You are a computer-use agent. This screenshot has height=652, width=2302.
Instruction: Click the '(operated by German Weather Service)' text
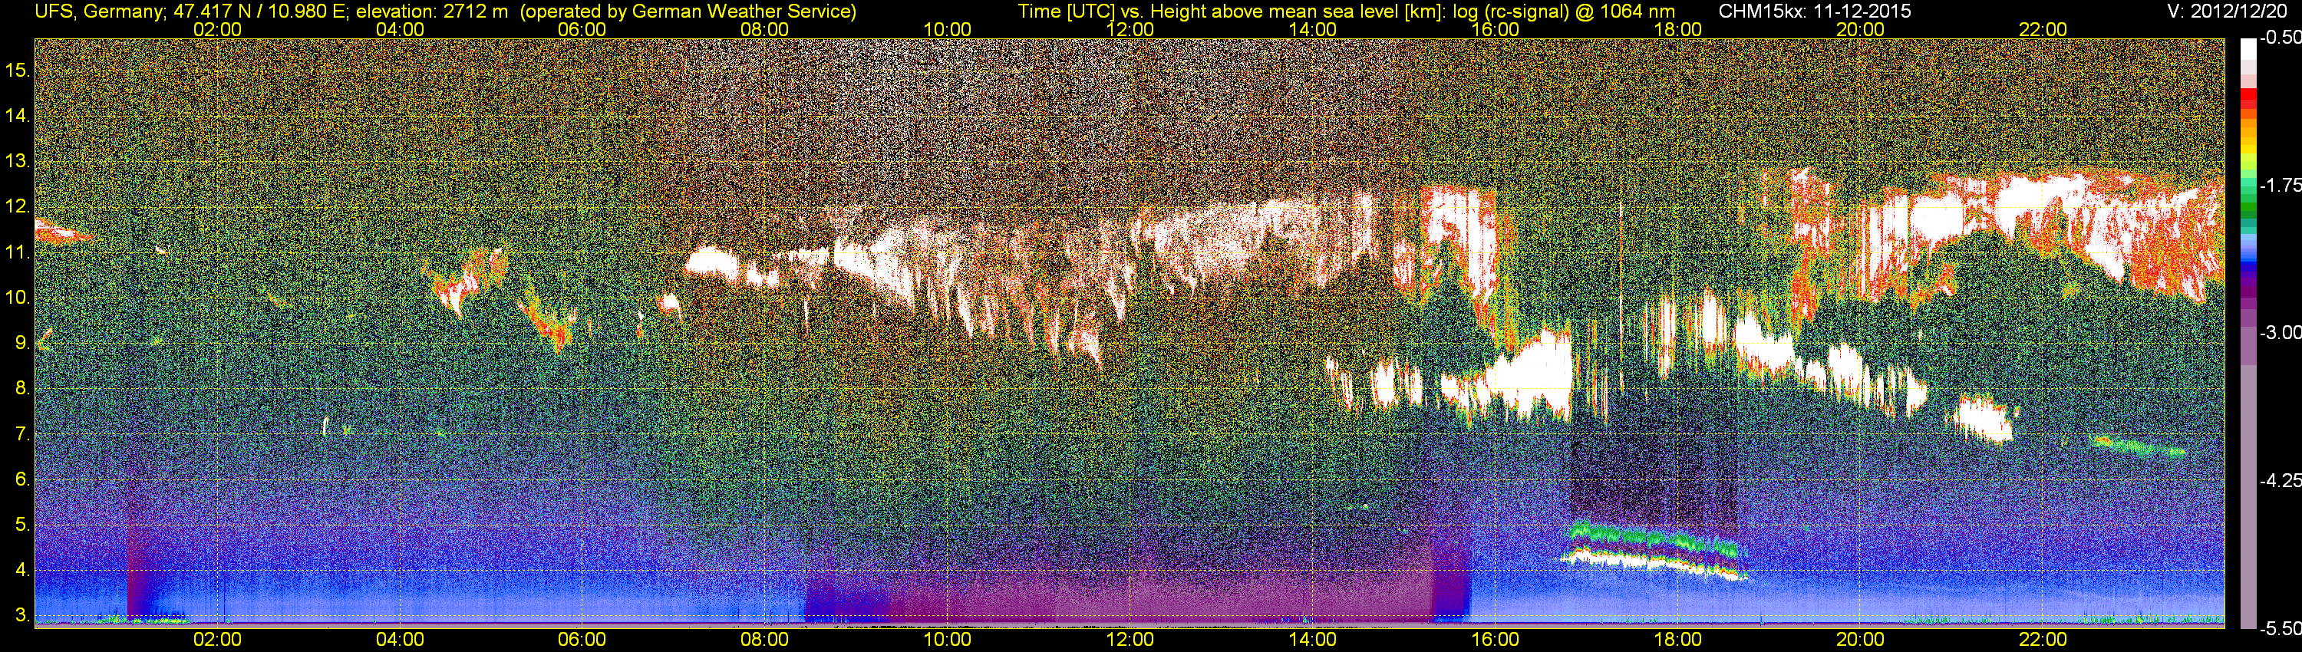tap(688, 12)
